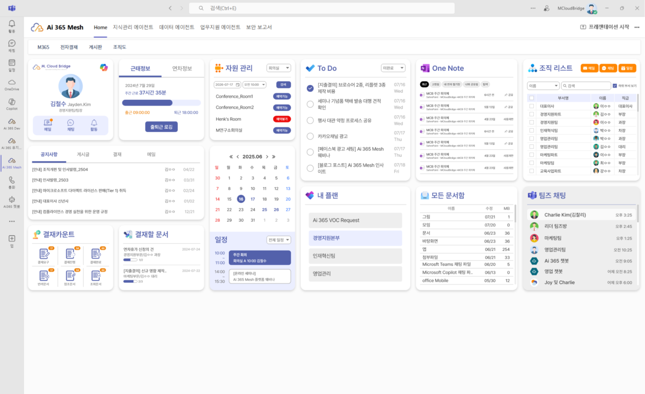
Task: Start 프레젠테이션 시작 at top right
Action: coord(605,27)
